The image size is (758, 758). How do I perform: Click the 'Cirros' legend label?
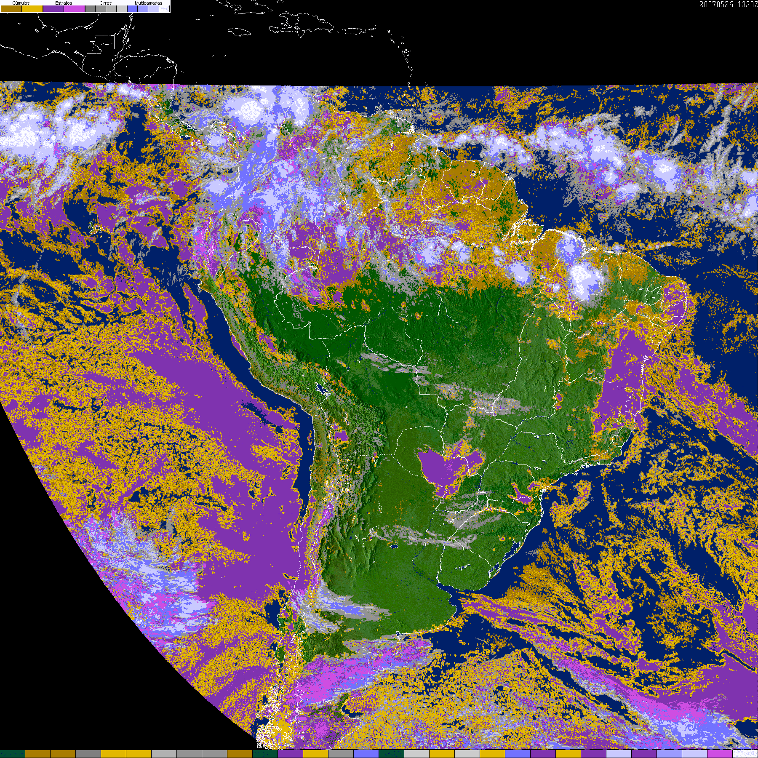click(106, 3)
